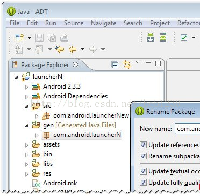Collapse the gen folder node
The height and width of the screenshot is (196, 200).
point(26,126)
